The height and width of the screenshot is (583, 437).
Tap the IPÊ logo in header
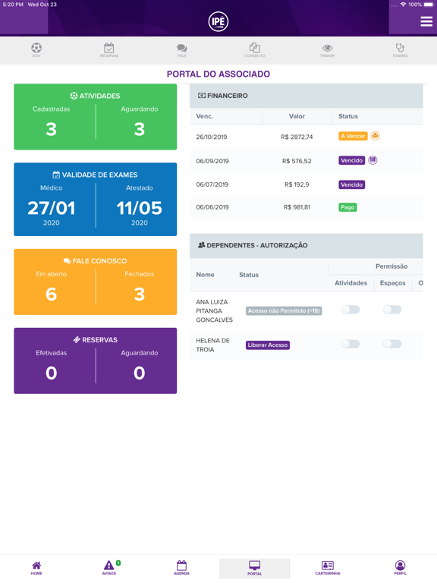tap(218, 21)
